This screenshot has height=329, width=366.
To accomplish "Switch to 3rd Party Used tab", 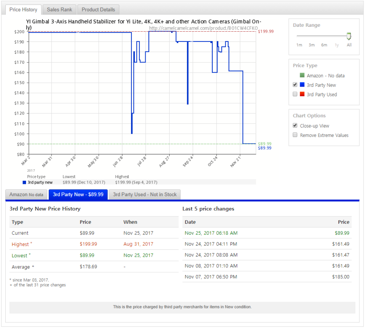I will (145, 195).
